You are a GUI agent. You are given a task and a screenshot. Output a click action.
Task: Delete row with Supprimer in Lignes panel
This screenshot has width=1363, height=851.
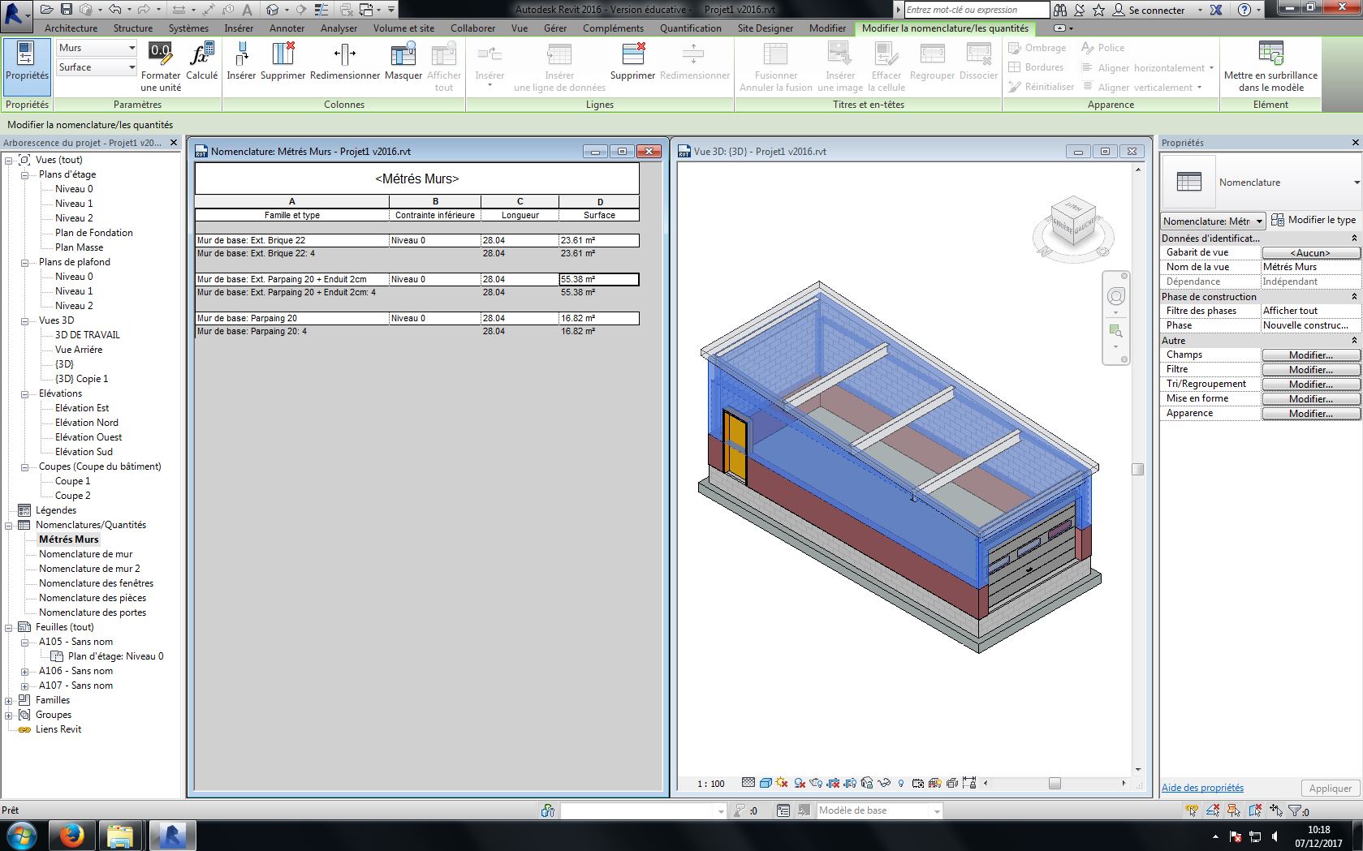pos(632,55)
